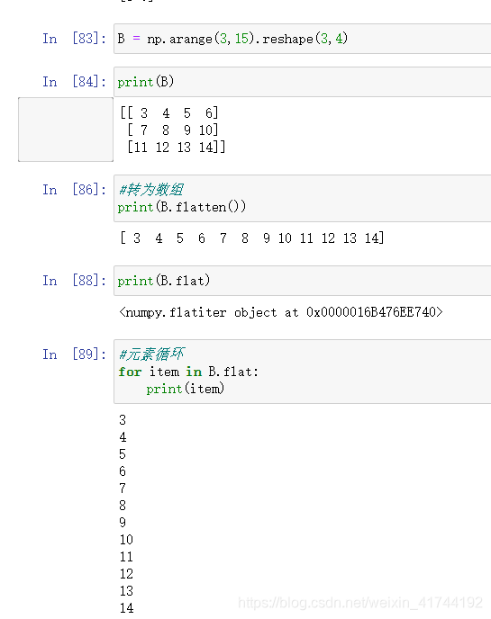This screenshot has width=491, height=619.
Task: Click the In [84]: prompt label
Action: coord(74,82)
